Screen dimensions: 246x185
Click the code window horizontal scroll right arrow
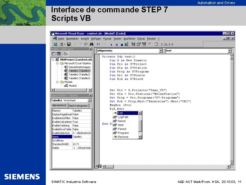(229, 166)
